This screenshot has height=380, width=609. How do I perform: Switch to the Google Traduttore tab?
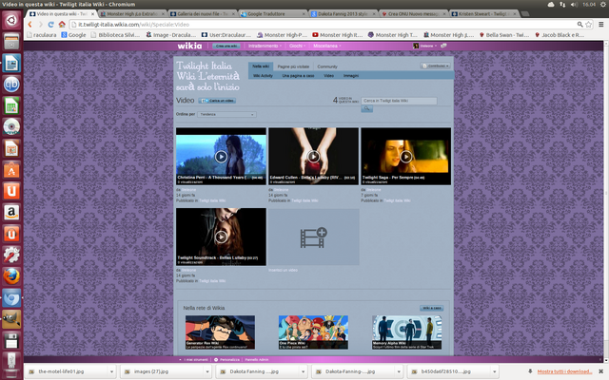coord(273,14)
